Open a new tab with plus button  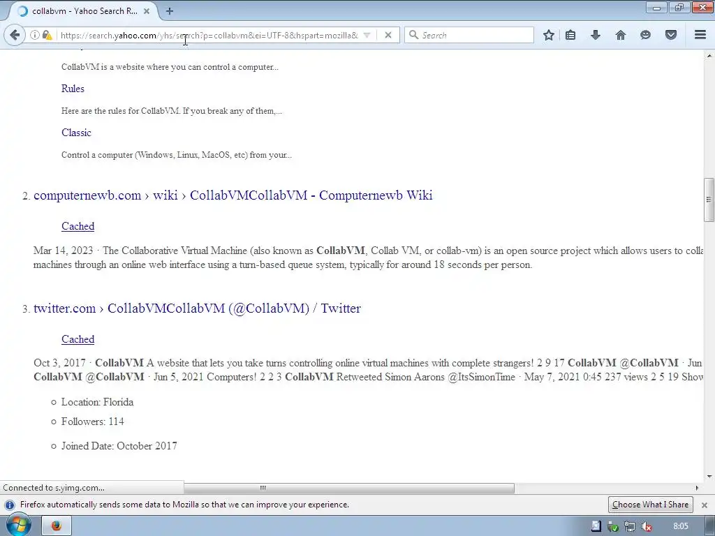(x=170, y=11)
